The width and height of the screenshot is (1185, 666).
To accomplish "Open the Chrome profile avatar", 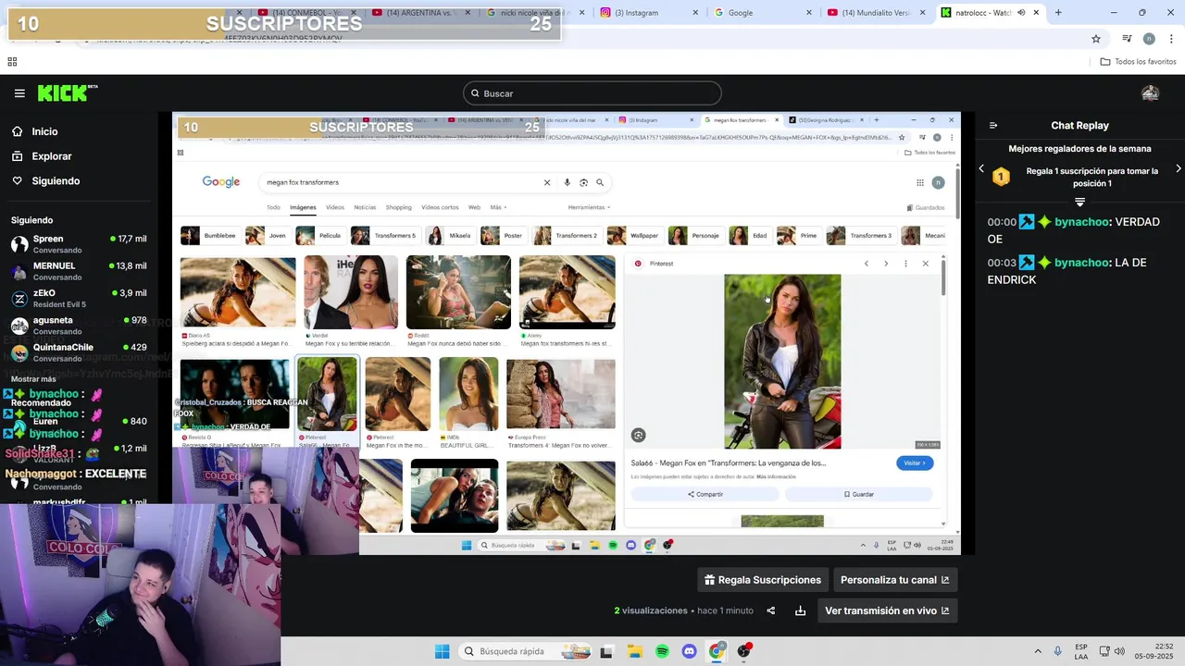I will (1149, 39).
